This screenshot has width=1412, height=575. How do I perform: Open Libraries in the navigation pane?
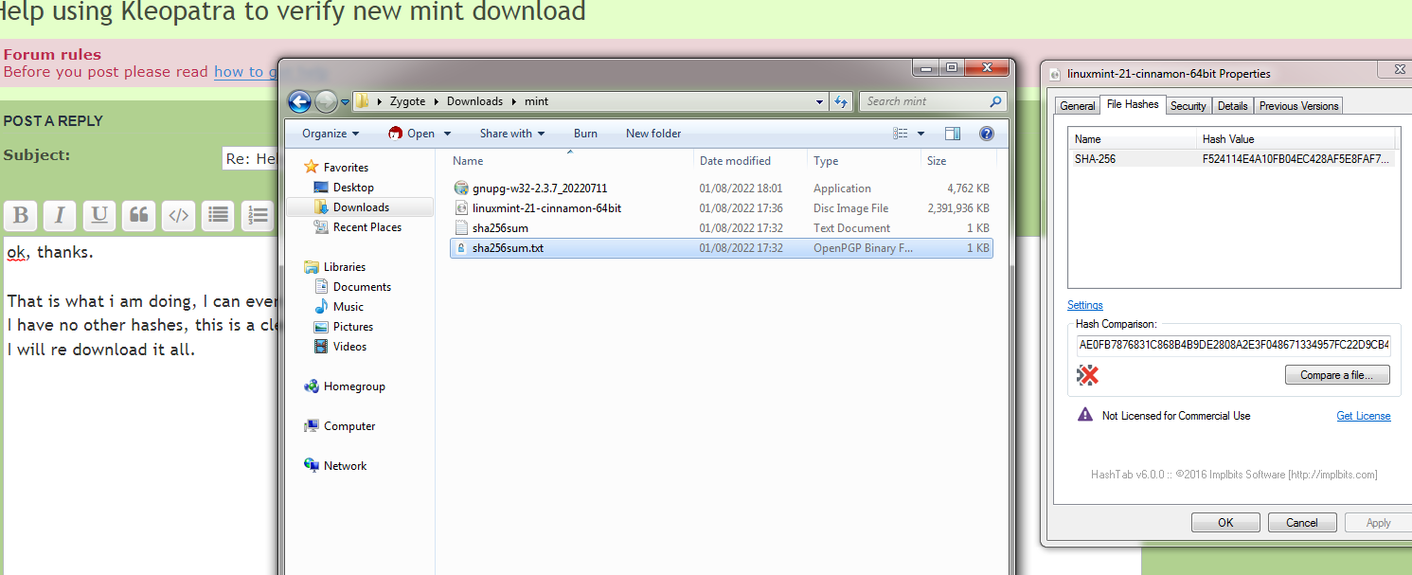[345, 267]
